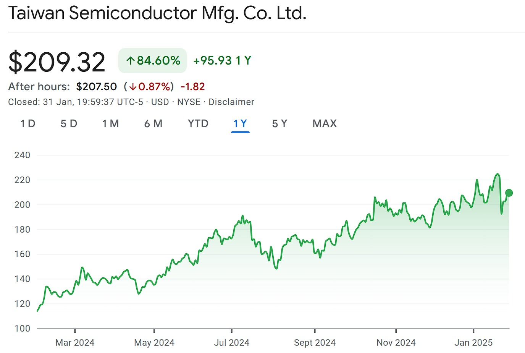The height and width of the screenshot is (353, 525).
Task: Click the +95.93 1Y gain text
Action: [223, 60]
